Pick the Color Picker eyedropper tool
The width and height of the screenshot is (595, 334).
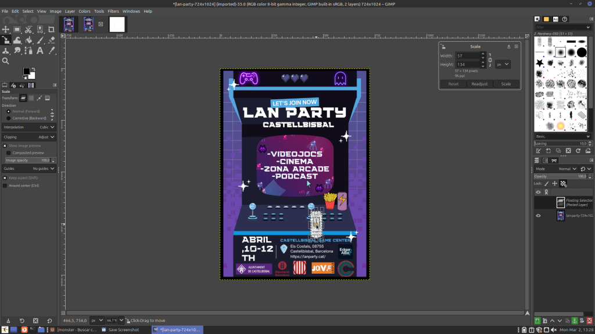tap(52, 50)
